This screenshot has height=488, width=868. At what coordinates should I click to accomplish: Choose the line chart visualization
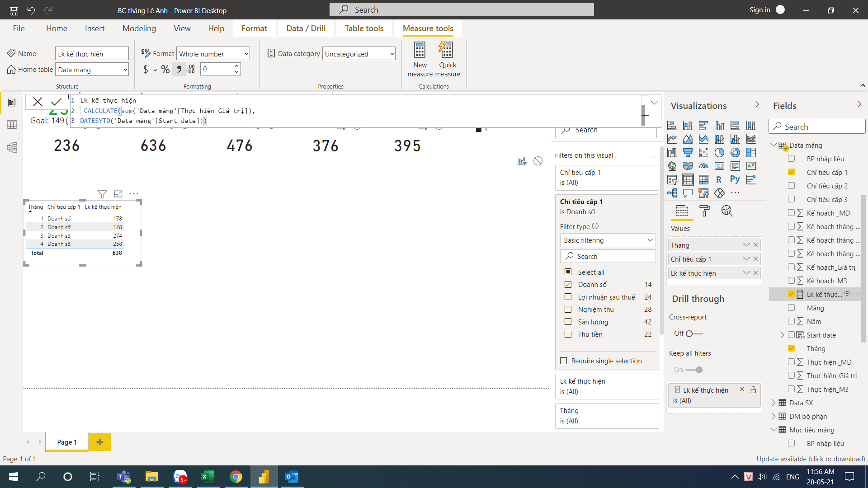672,139
